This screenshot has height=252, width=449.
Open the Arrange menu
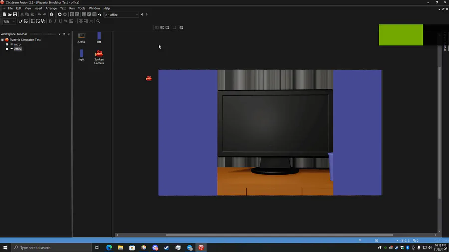click(51, 8)
